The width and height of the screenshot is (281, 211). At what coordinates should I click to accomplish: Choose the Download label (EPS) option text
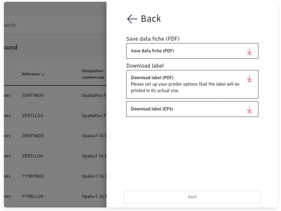(152, 109)
